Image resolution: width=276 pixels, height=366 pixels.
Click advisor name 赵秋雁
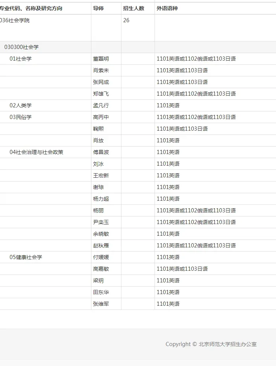pyautogui.click(x=101, y=246)
